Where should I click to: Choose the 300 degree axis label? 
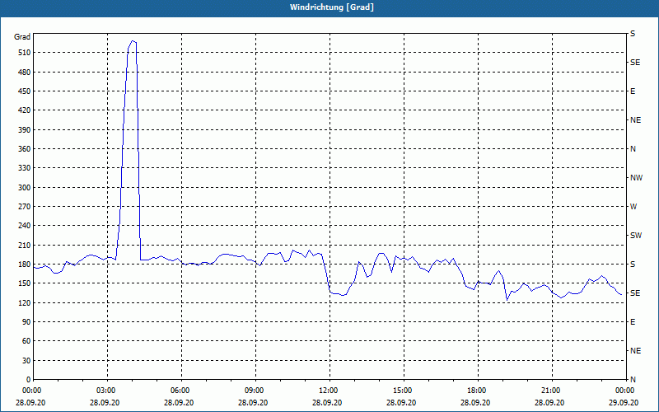tap(25, 188)
